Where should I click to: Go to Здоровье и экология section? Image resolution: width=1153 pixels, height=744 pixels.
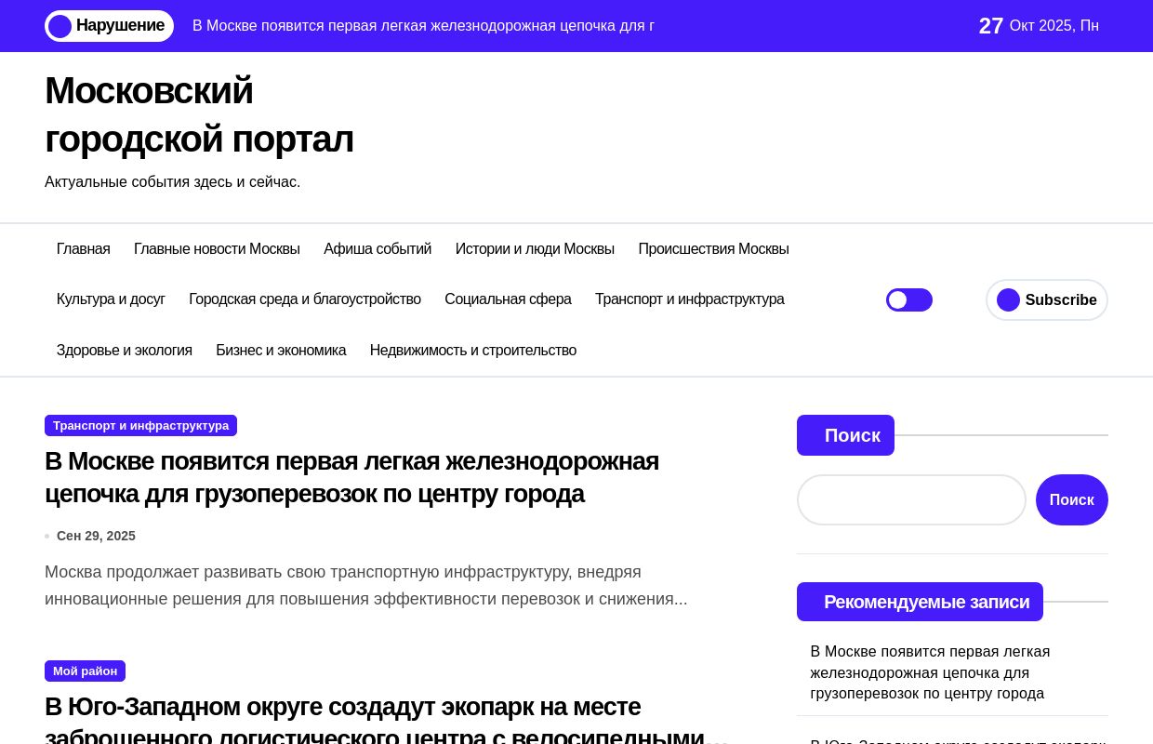click(125, 351)
